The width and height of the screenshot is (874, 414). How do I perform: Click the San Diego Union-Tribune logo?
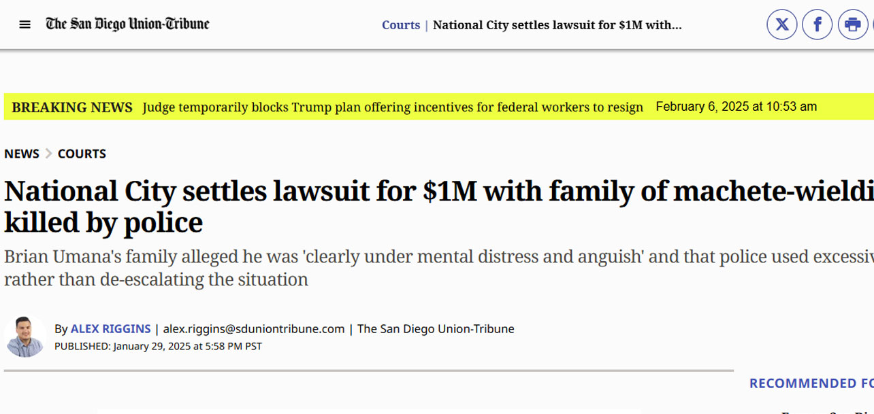pos(127,24)
